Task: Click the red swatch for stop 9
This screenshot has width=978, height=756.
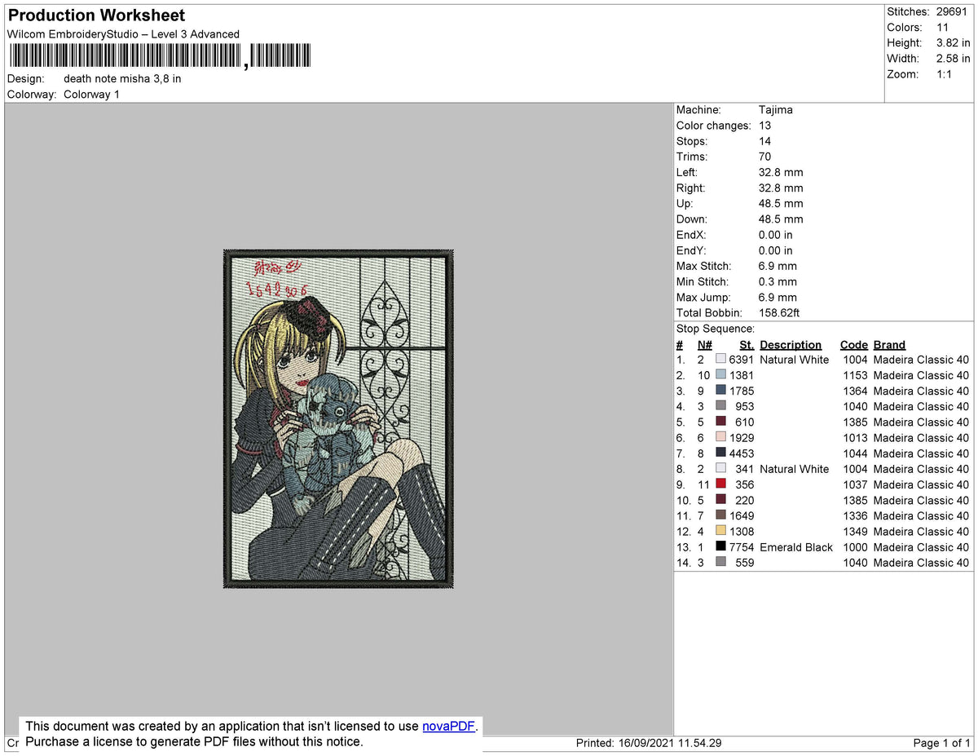Action: [720, 484]
